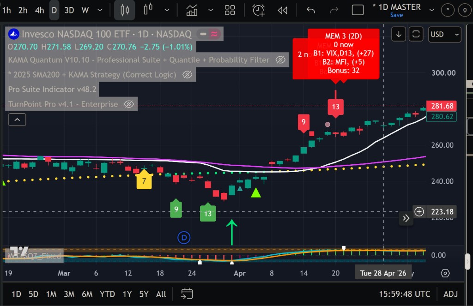
Task: Click the green up-triangle buy marker
Action: pos(256,193)
